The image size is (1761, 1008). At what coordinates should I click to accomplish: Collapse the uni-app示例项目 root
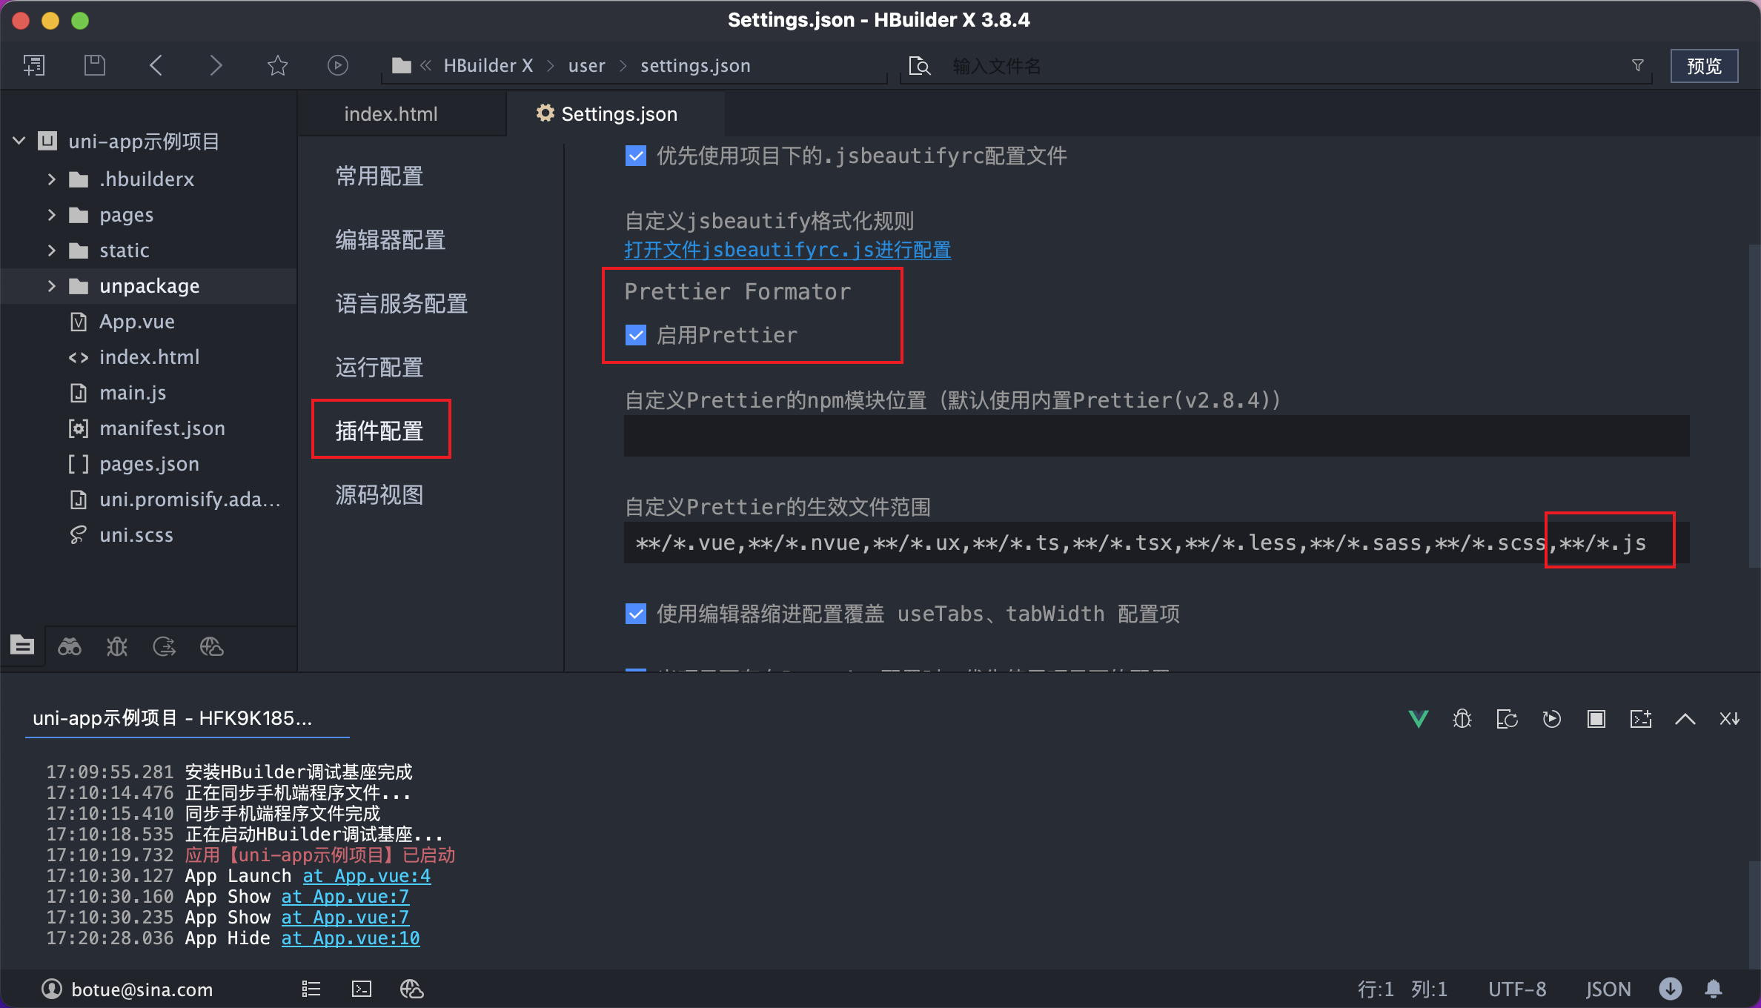[x=20, y=141]
